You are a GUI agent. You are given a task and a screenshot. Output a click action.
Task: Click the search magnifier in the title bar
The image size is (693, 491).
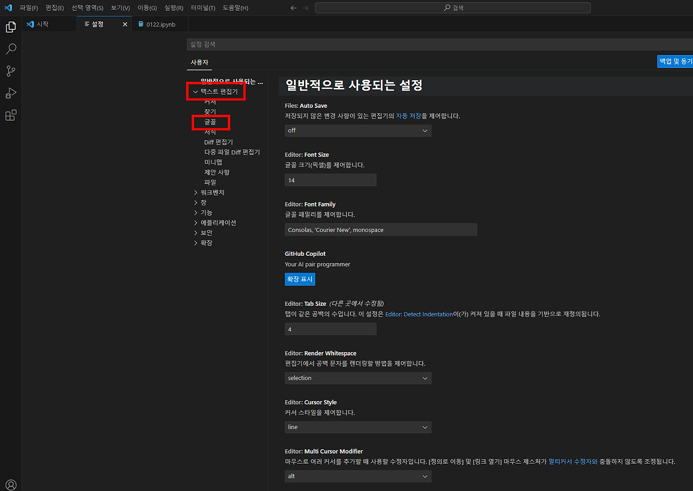(447, 8)
